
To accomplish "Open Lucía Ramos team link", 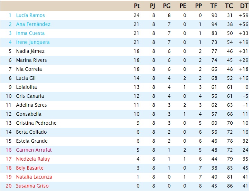I will [x=30, y=15].
